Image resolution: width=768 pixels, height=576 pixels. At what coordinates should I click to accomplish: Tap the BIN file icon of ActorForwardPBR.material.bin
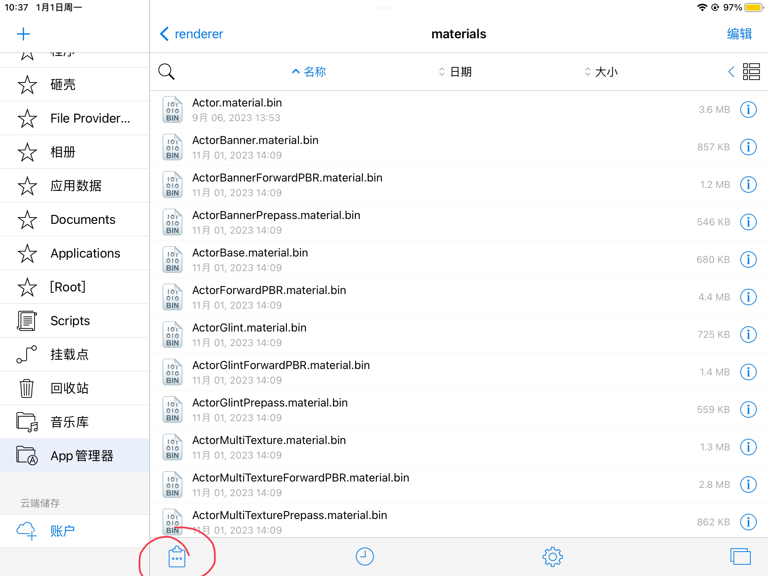pos(172,297)
